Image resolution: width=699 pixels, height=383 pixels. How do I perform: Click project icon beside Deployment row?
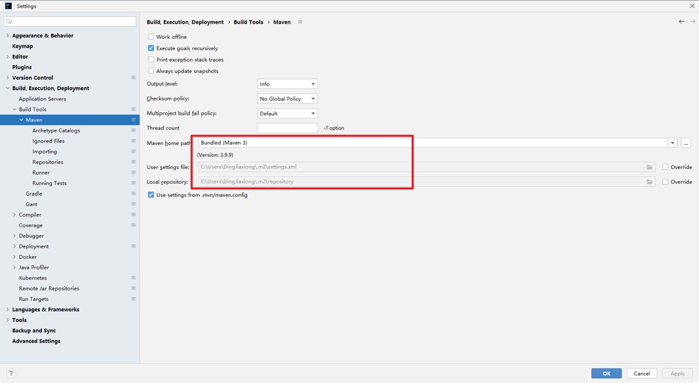[x=133, y=246]
